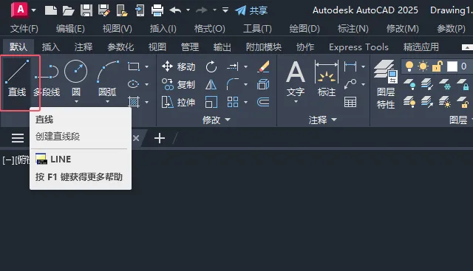
Task: Open Customize Quick Access Toolbar dropdown
Action: [225, 10]
